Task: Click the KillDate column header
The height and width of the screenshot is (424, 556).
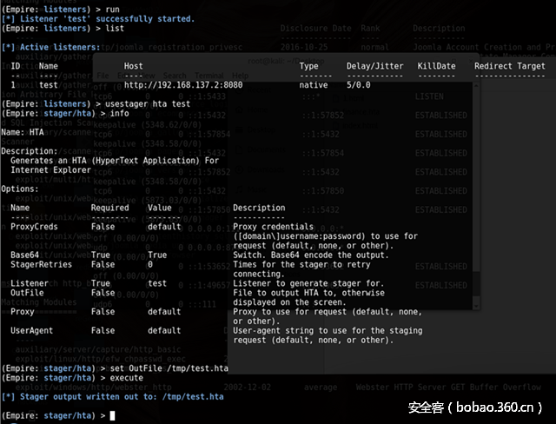Action: click(x=436, y=66)
